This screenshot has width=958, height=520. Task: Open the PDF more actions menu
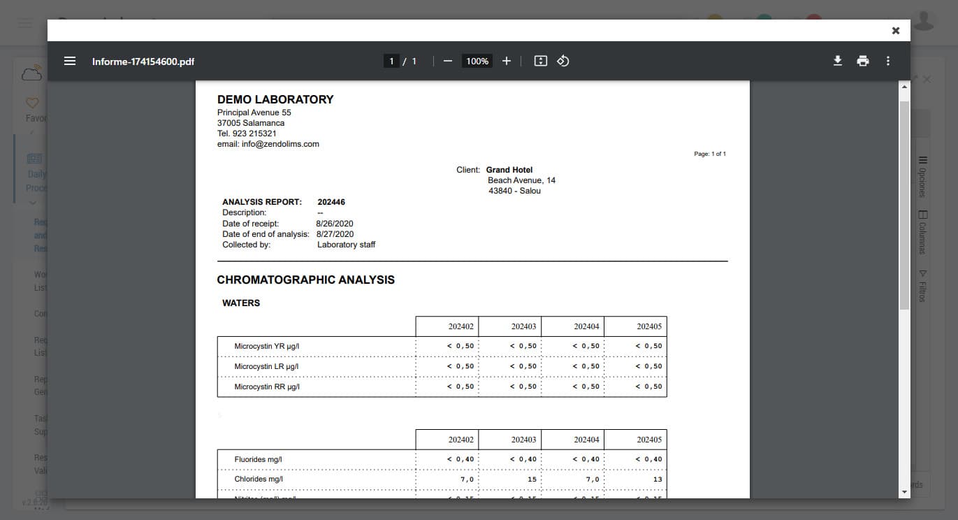pyautogui.click(x=888, y=61)
